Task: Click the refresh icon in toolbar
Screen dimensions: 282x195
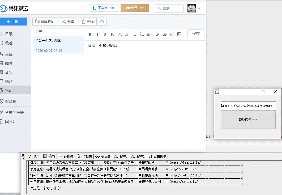Action: [102, 22]
